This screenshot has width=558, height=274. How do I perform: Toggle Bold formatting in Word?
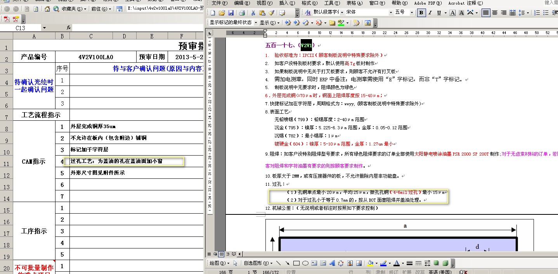point(421,13)
